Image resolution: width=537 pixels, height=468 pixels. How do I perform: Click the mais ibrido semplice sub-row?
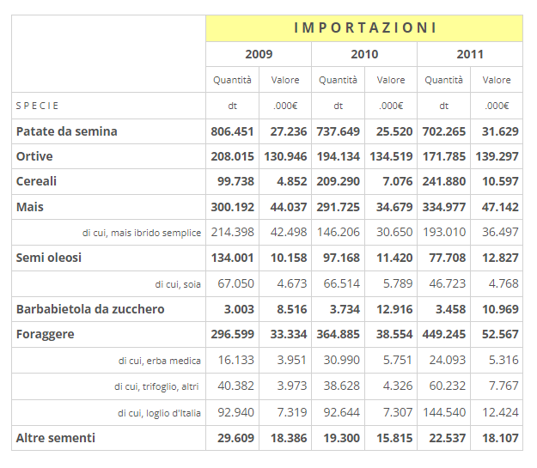(x=142, y=233)
